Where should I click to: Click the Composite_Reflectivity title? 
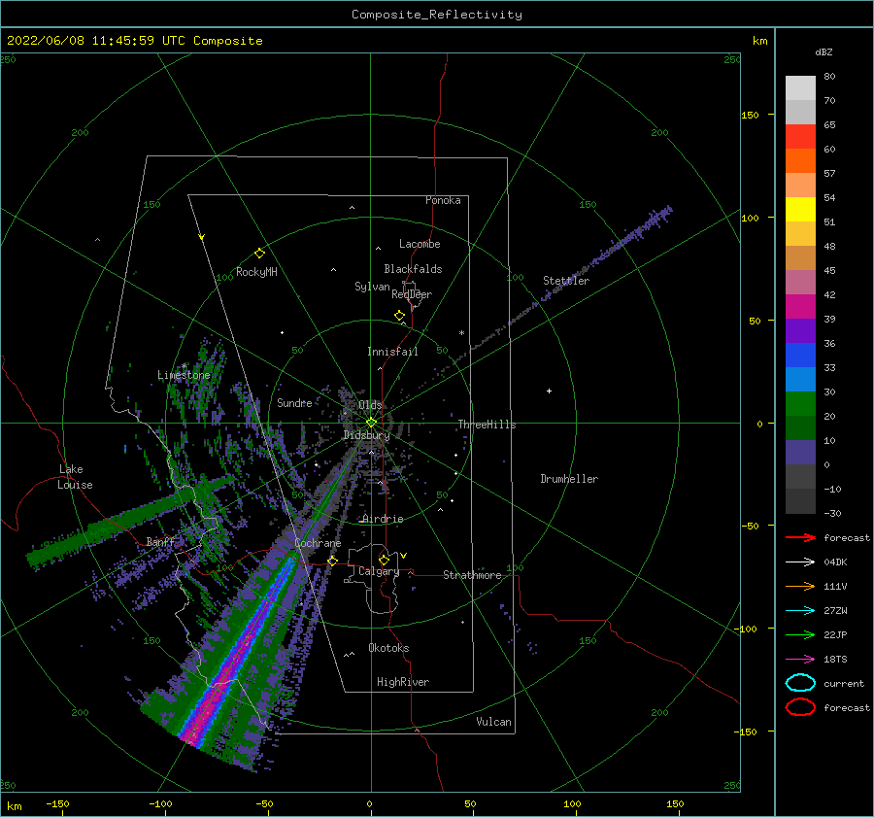(437, 15)
